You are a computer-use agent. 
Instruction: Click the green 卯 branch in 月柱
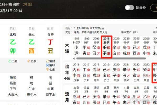tap(13, 51)
